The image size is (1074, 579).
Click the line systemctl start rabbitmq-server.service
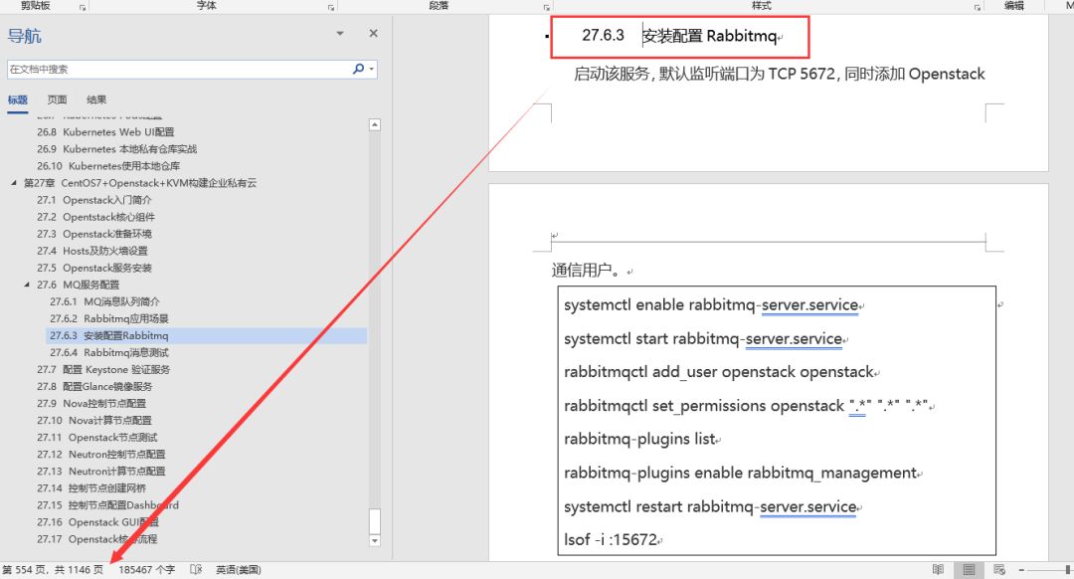point(703,339)
